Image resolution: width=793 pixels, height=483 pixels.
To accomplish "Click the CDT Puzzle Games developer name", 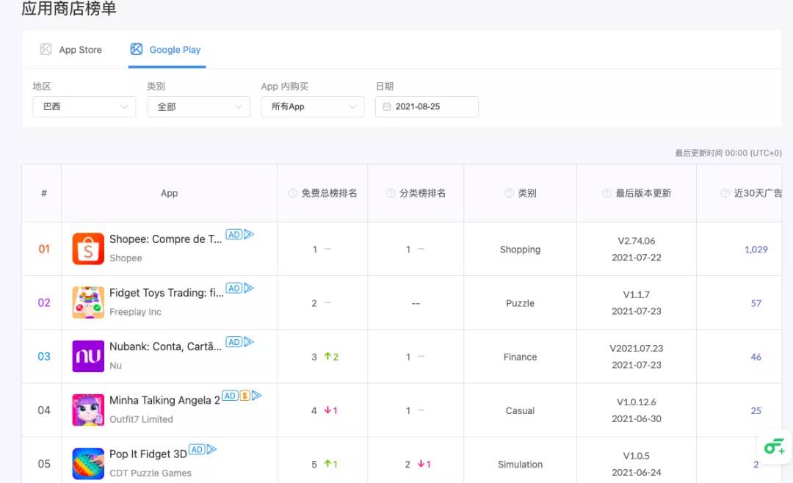I will 151,473.
